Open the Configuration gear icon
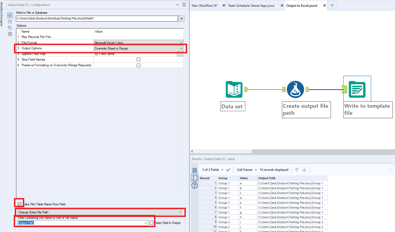 pos(10,15)
